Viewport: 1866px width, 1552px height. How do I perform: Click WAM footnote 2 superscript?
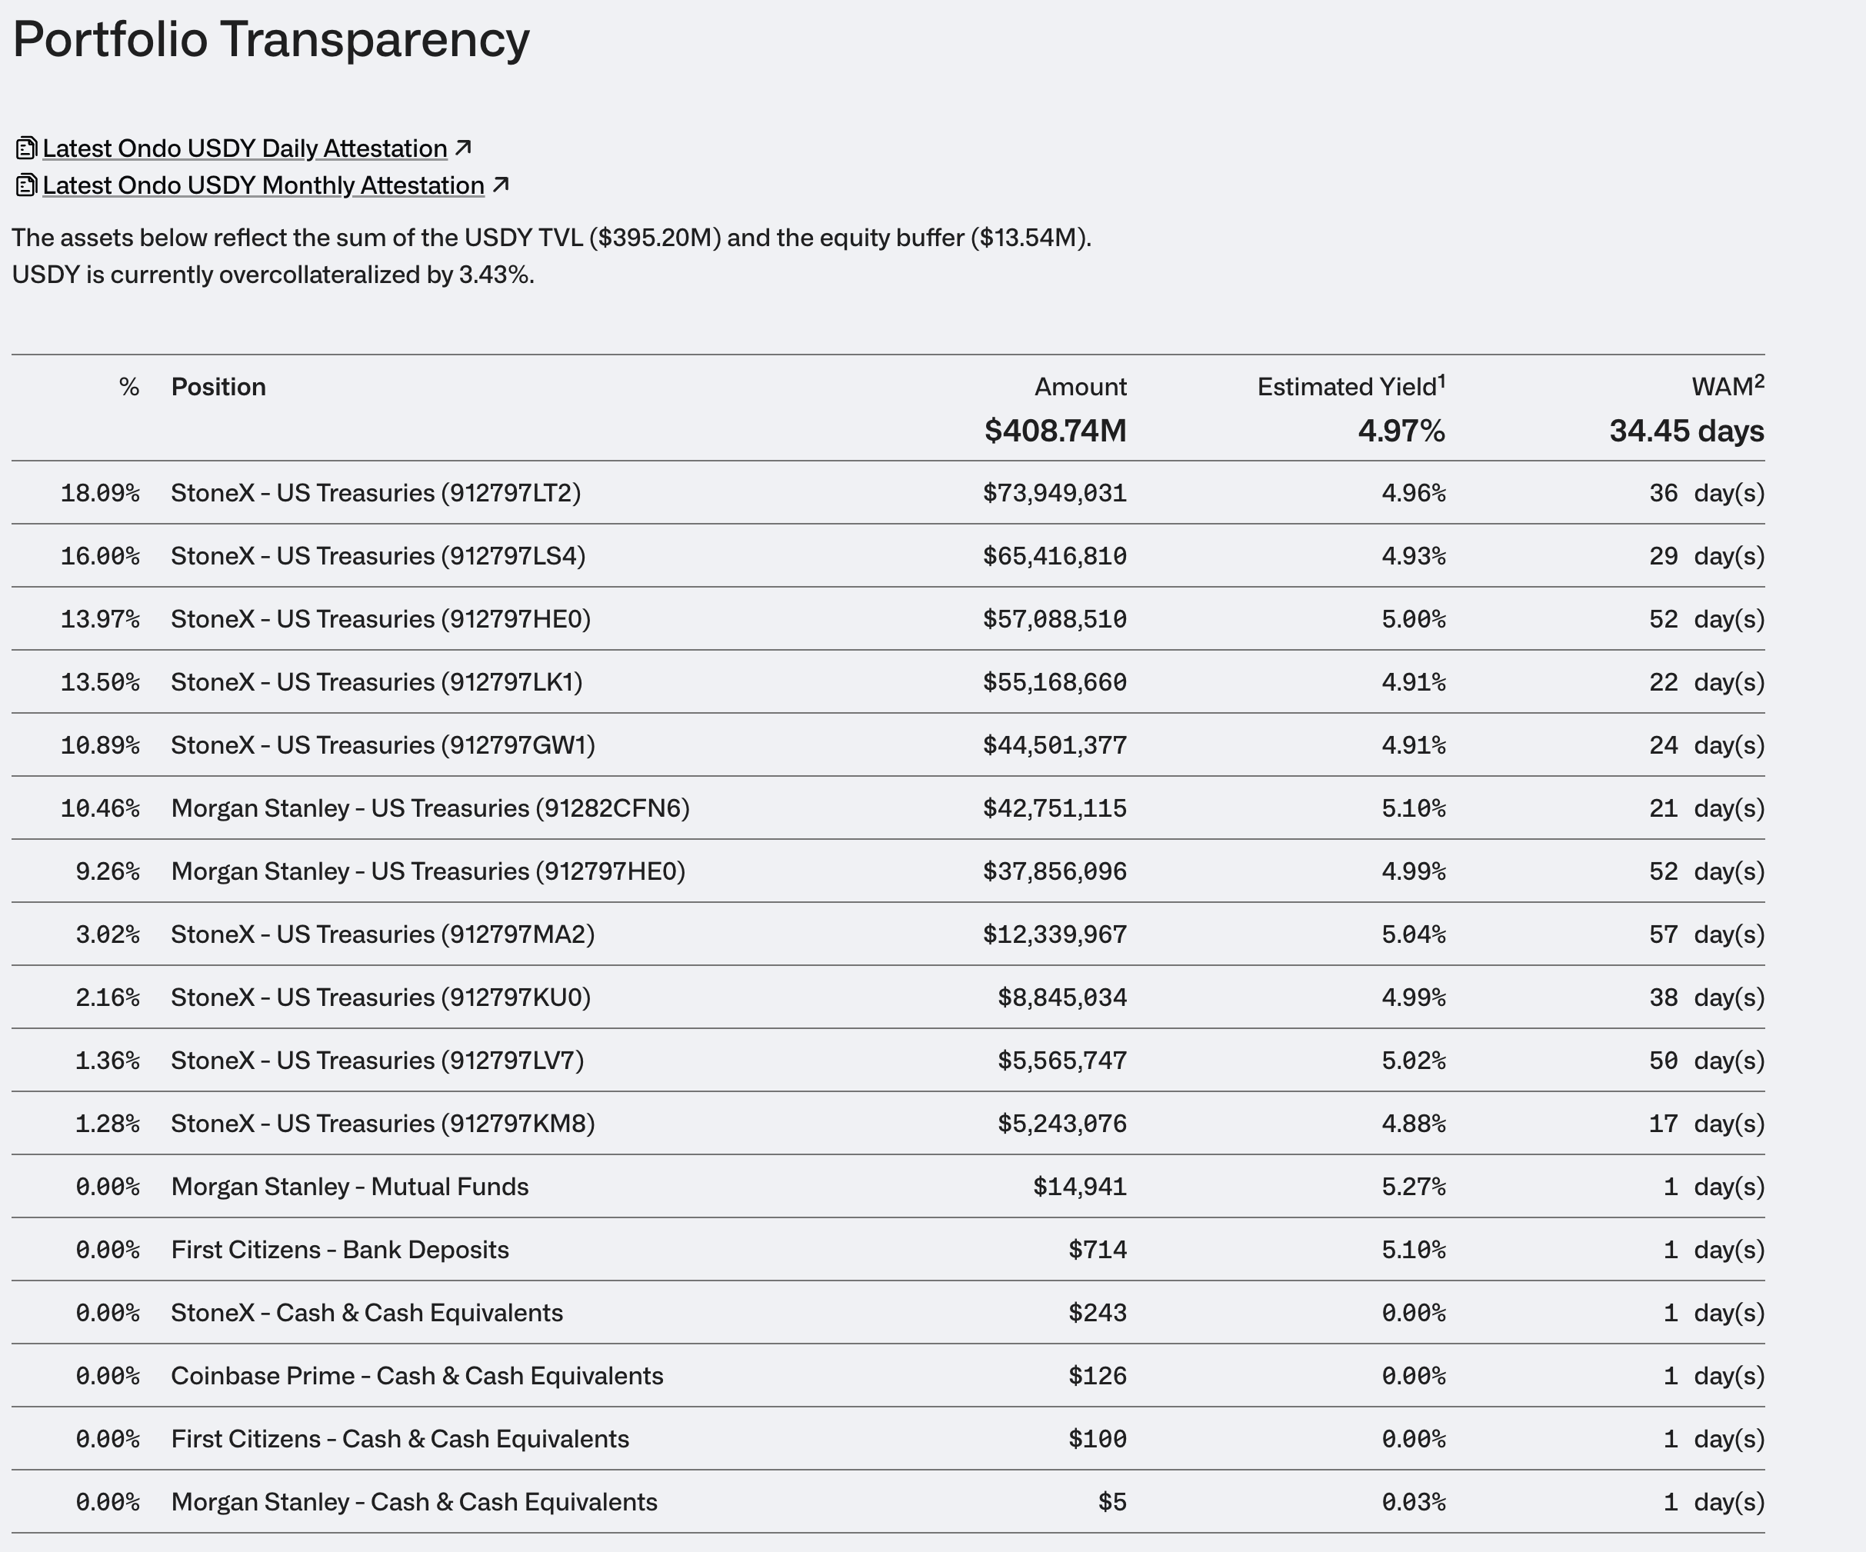coord(1759,381)
